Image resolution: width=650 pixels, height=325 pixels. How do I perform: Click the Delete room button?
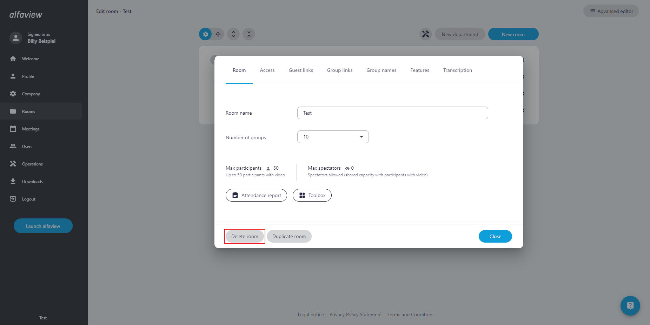pos(245,236)
